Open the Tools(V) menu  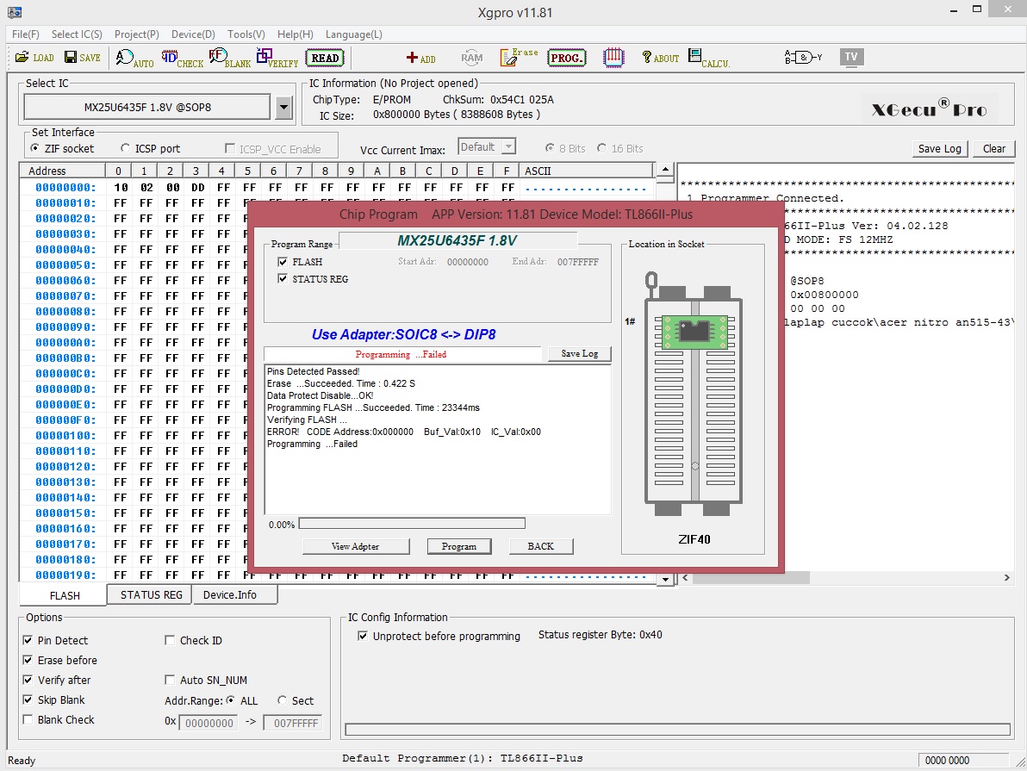[246, 34]
